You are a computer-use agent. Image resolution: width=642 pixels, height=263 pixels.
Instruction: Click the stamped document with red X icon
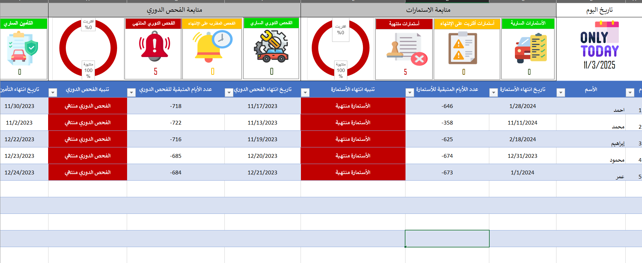pyautogui.click(x=407, y=49)
